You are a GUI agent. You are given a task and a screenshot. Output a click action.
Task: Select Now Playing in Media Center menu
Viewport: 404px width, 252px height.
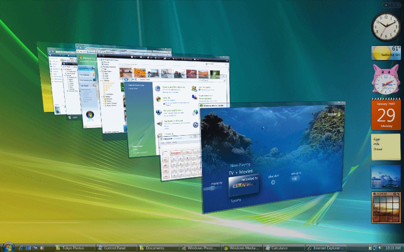pyautogui.click(x=241, y=165)
